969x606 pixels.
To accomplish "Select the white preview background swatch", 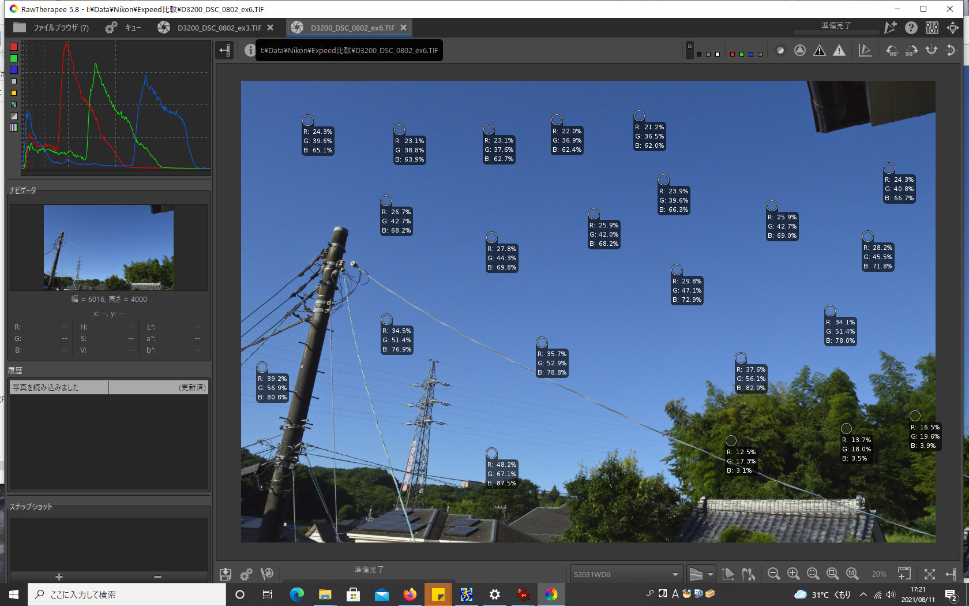I will point(718,54).
